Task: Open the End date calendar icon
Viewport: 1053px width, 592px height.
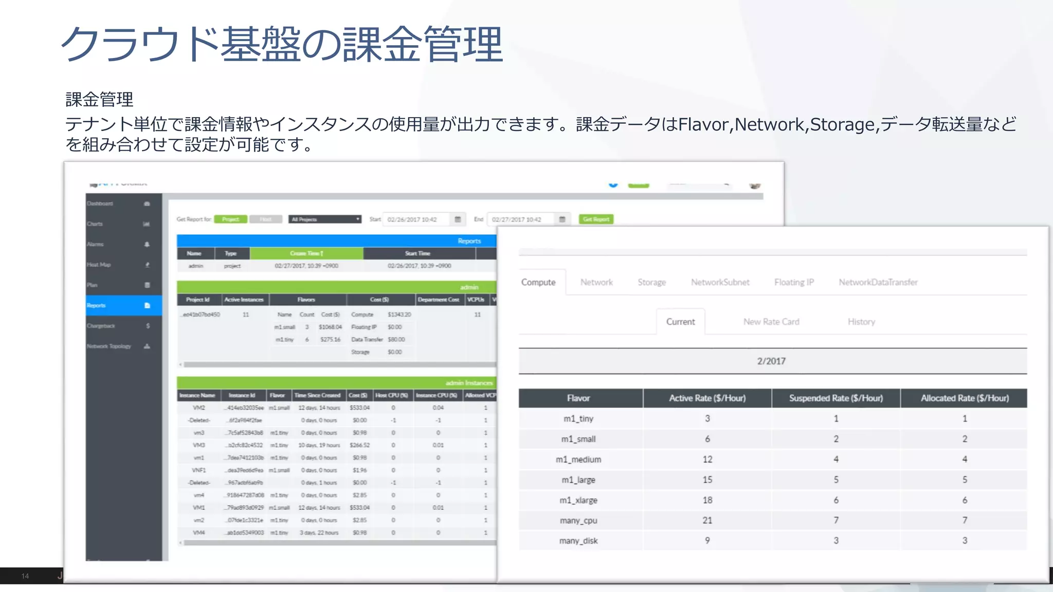Action: (562, 219)
